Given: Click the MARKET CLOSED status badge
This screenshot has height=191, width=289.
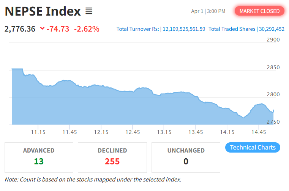Looking at the screenshot, I should [x=259, y=11].
